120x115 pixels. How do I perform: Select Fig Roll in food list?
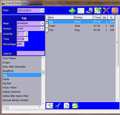pyautogui.click(x=22, y=83)
